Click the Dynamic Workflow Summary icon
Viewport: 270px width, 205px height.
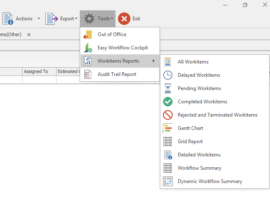coord(168,181)
